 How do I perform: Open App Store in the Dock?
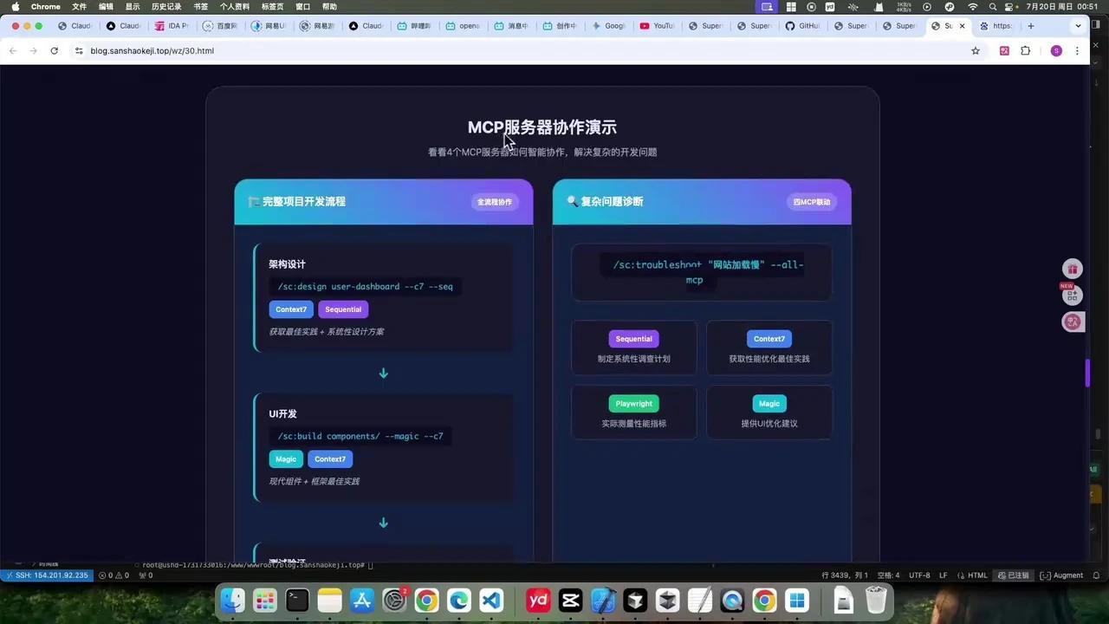[361, 600]
